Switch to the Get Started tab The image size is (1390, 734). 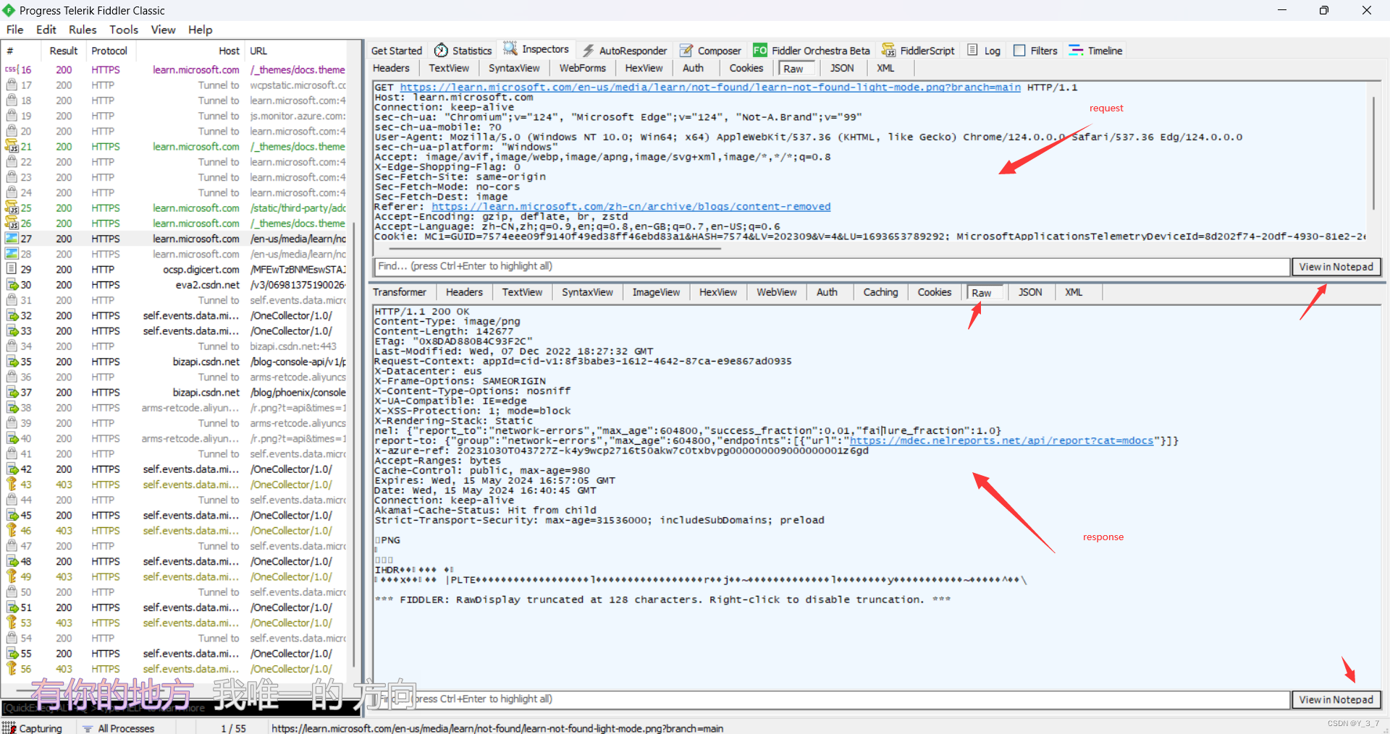(397, 51)
